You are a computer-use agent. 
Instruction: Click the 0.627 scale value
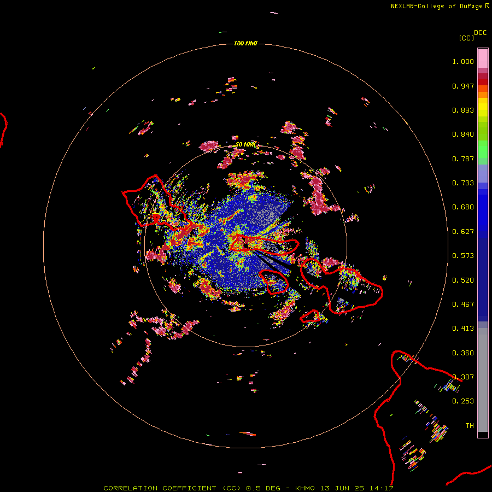coord(463,232)
